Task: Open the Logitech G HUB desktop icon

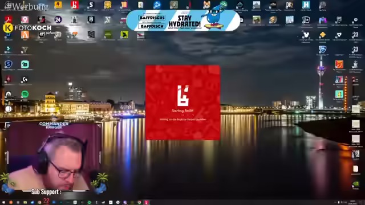Action: click(25, 79)
